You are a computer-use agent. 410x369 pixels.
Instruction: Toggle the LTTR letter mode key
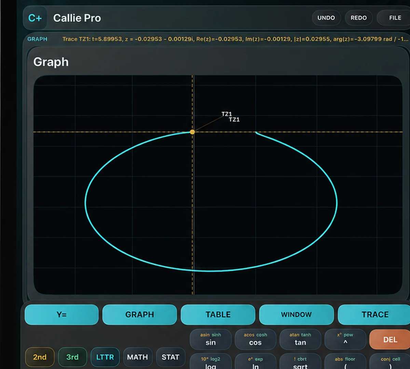tap(105, 357)
